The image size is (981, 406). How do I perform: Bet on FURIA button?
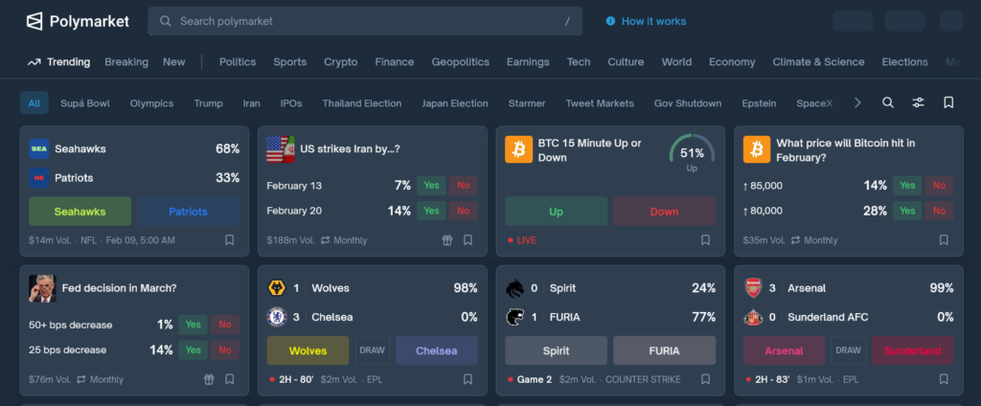665,350
